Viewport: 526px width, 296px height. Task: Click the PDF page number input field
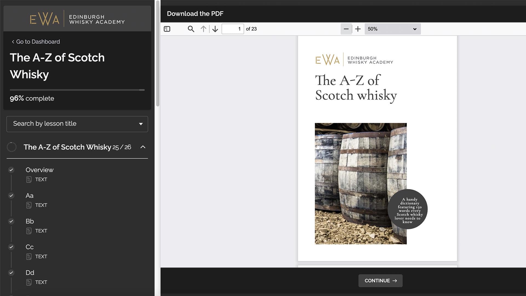click(x=233, y=29)
